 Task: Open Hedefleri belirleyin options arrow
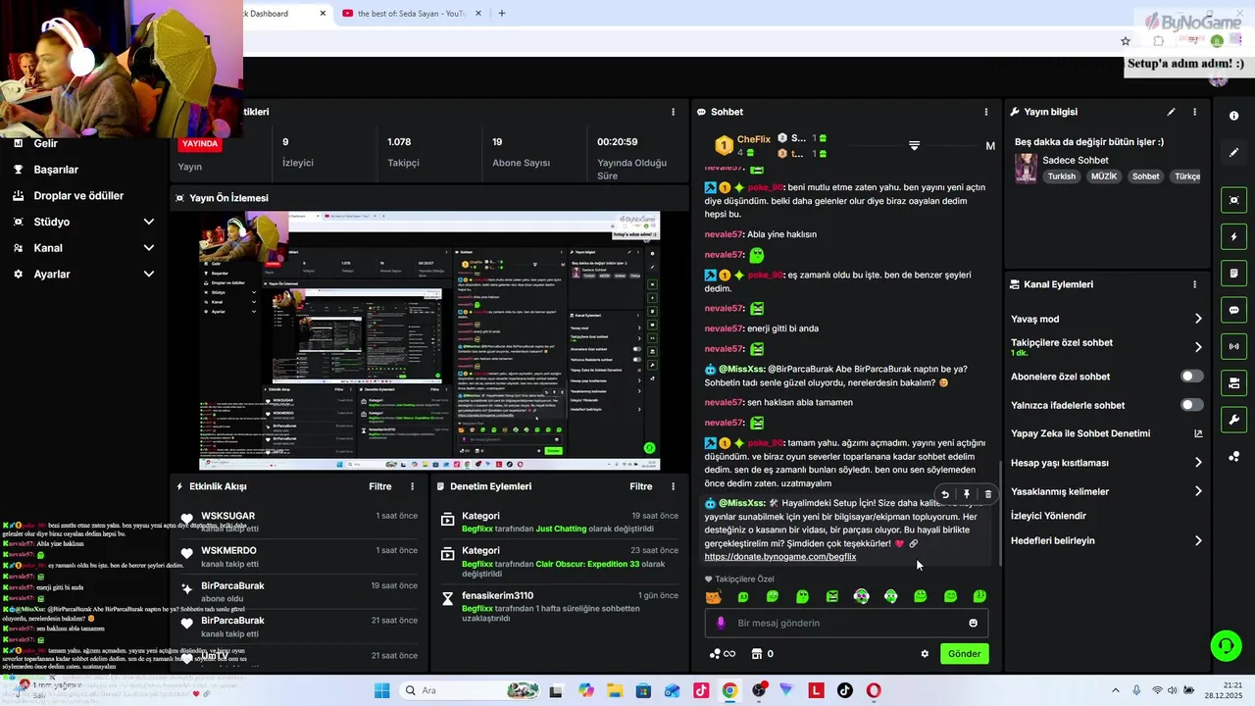coord(1198,540)
